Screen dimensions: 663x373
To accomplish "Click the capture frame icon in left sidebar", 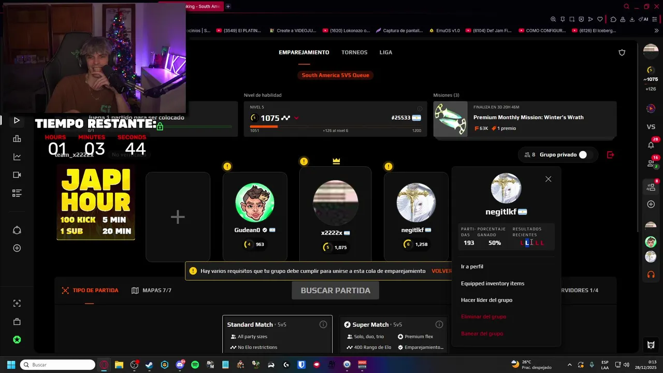I will click(17, 304).
